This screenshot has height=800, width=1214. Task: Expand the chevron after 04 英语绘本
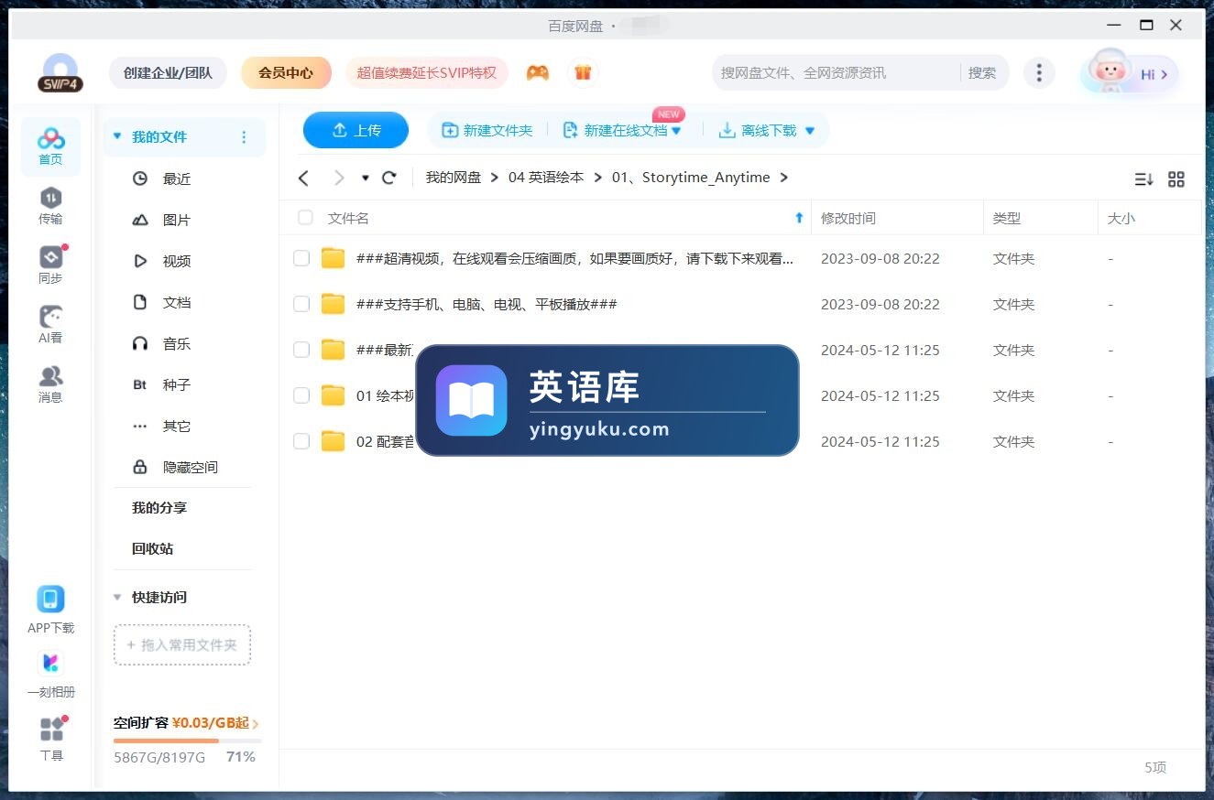pos(597,178)
